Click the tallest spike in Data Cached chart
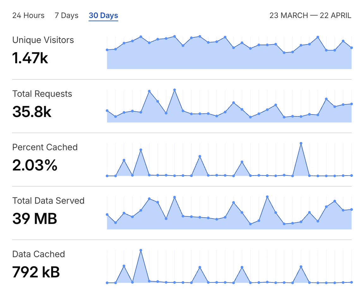Screen dimensions: 357x291 (141, 250)
